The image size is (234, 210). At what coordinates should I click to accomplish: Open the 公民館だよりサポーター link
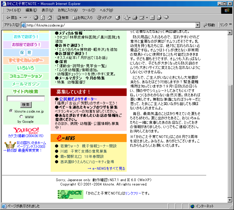point(78,99)
